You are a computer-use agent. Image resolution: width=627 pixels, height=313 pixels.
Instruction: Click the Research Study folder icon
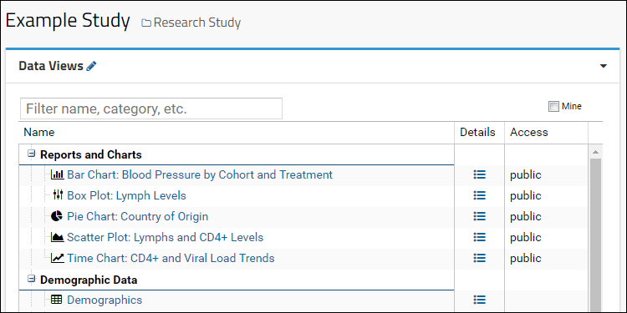point(146,23)
